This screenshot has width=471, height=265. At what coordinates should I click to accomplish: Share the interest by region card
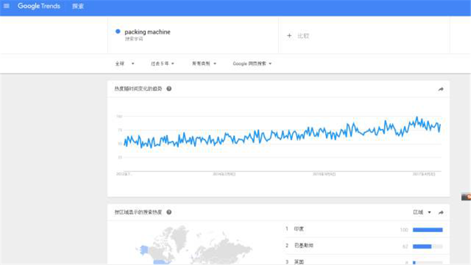tap(440, 212)
